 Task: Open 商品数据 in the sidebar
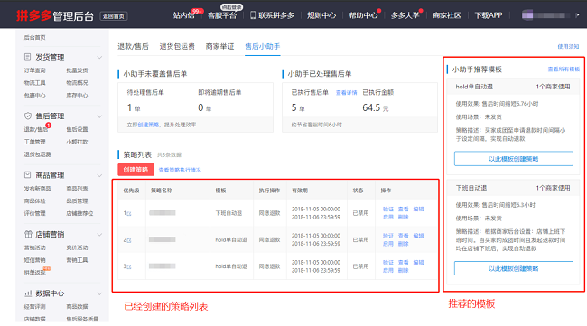tap(77, 306)
